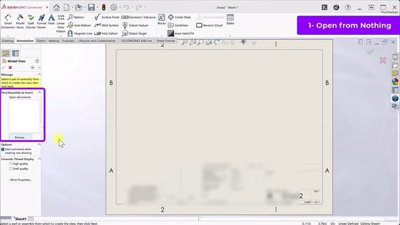Click the confirmation corner red X
This screenshot has height=225, width=400.
tap(382, 60)
